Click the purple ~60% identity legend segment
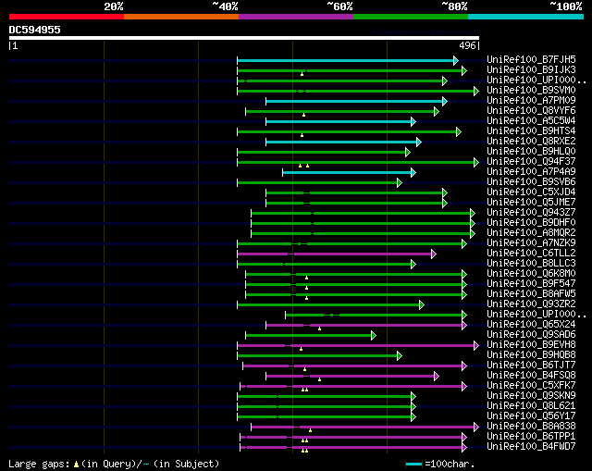The height and width of the screenshot is (471, 592). tap(296, 17)
